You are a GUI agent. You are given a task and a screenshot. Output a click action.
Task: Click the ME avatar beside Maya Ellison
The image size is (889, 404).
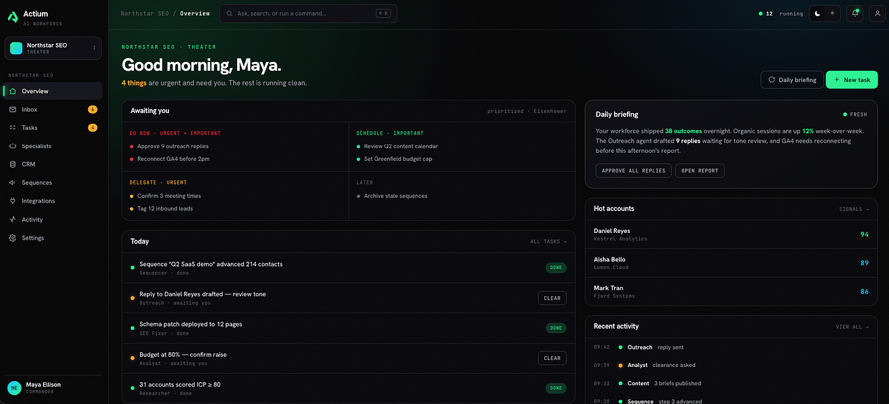pos(13,388)
